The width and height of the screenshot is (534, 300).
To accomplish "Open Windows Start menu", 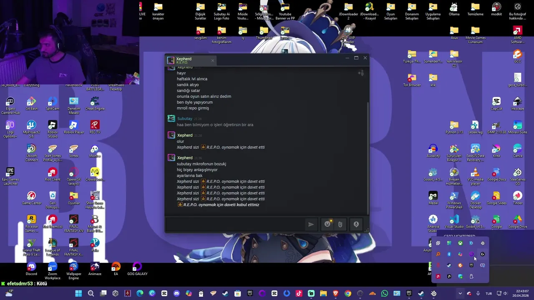I will point(78,293).
